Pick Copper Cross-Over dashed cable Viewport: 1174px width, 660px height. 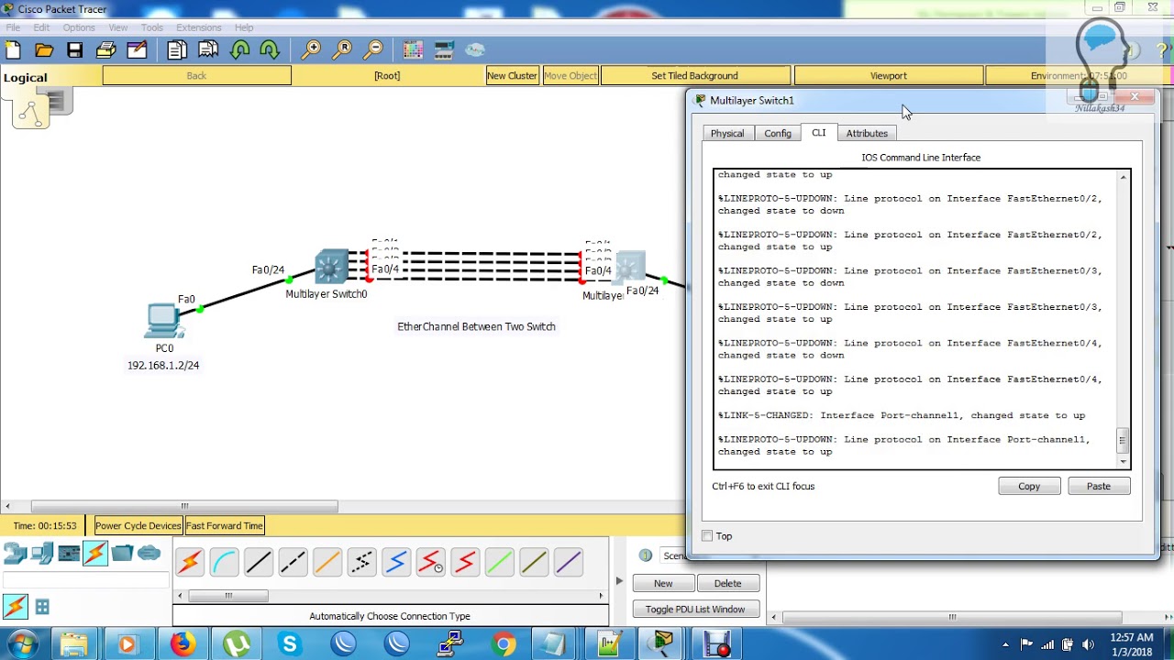click(x=293, y=562)
